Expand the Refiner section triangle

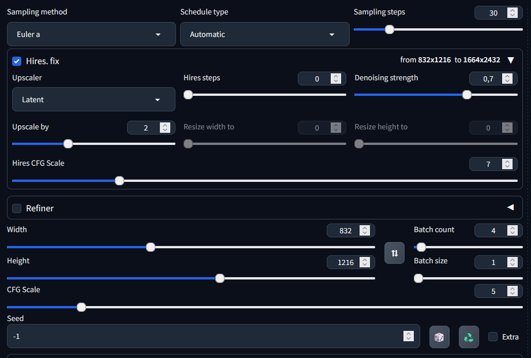pyautogui.click(x=510, y=207)
